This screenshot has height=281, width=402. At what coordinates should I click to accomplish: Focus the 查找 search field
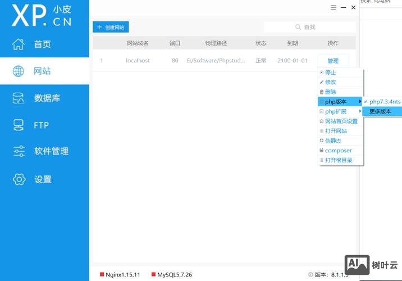coord(309,27)
